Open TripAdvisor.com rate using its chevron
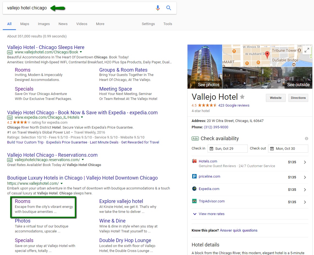Viewport: 314px width, 255px height. click(305, 202)
